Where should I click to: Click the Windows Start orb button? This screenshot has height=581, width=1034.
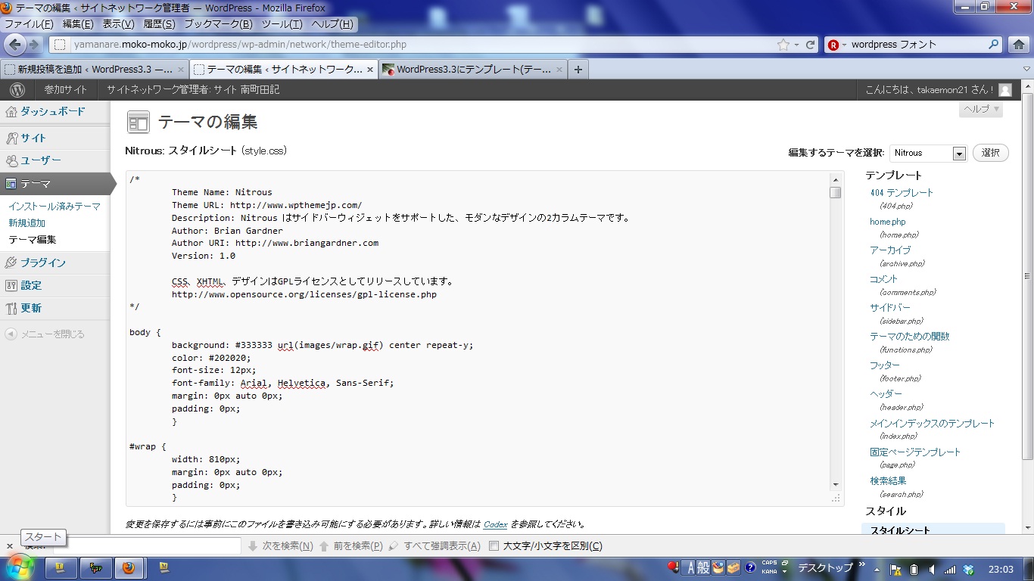[20, 567]
